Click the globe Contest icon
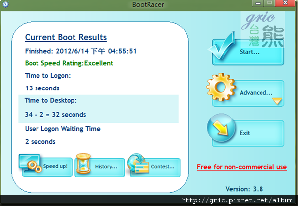Image resolution: width=298 pixels, height=206 pixels. (138, 163)
